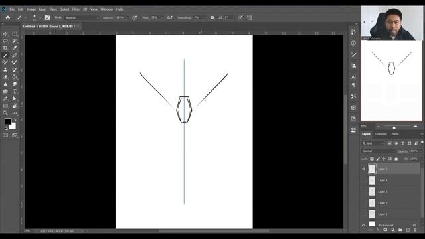Click the Add layer style fx icon
The height and width of the screenshot is (239, 425).
[378, 230]
